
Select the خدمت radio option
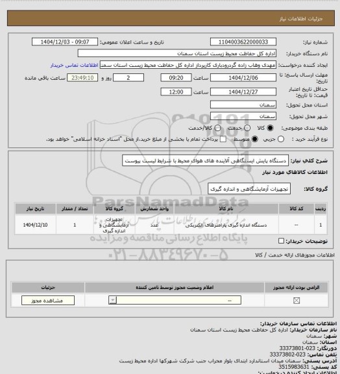247,128
